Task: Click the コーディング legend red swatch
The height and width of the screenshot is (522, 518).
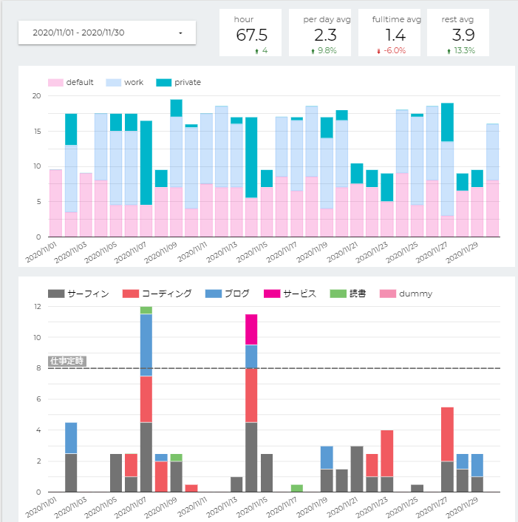Action: point(131,294)
